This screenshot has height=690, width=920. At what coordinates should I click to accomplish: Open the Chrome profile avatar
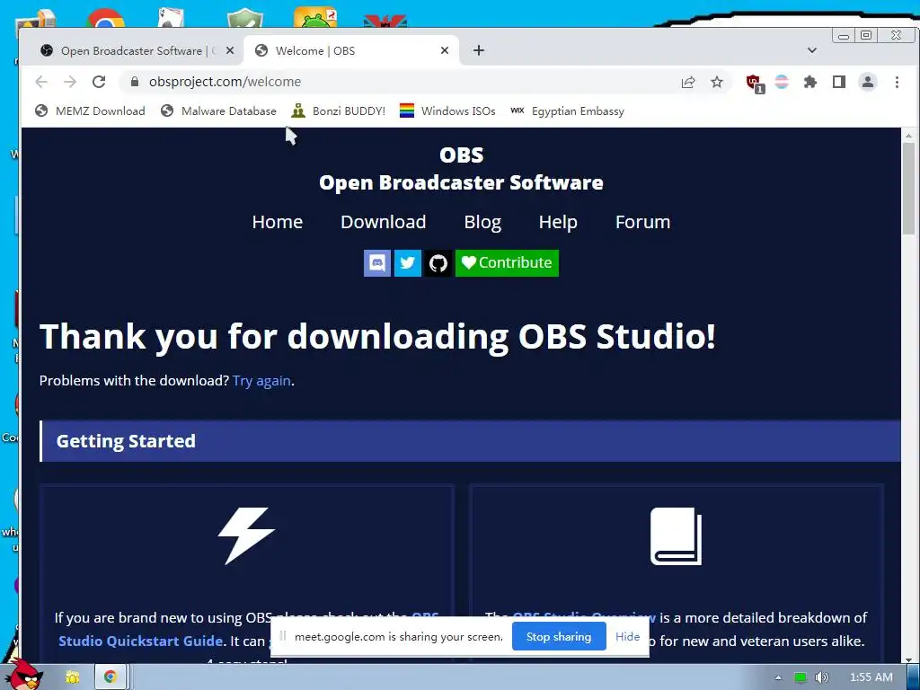(868, 82)
